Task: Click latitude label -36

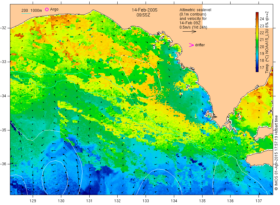Action: click(x=3, y=164)
